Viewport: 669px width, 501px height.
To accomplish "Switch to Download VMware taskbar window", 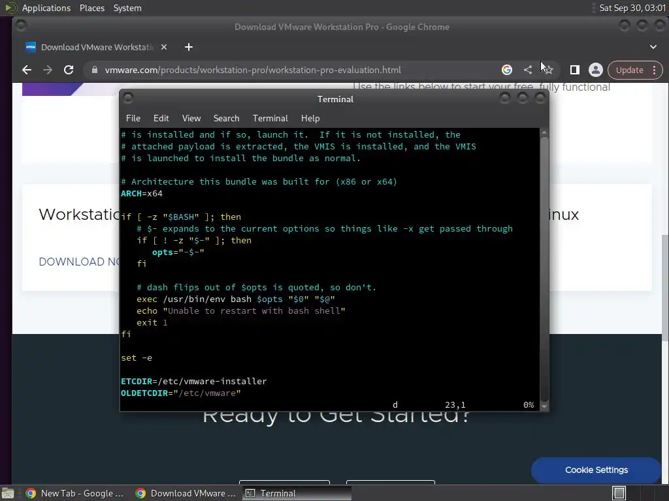I will [186, 493].
